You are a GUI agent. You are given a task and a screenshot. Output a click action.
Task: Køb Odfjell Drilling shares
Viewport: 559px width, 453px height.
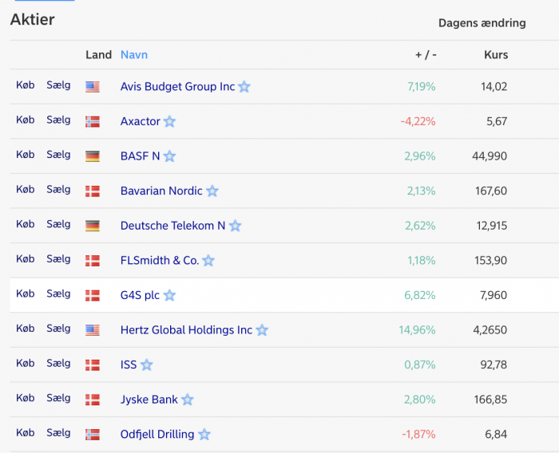click(26, 433)
